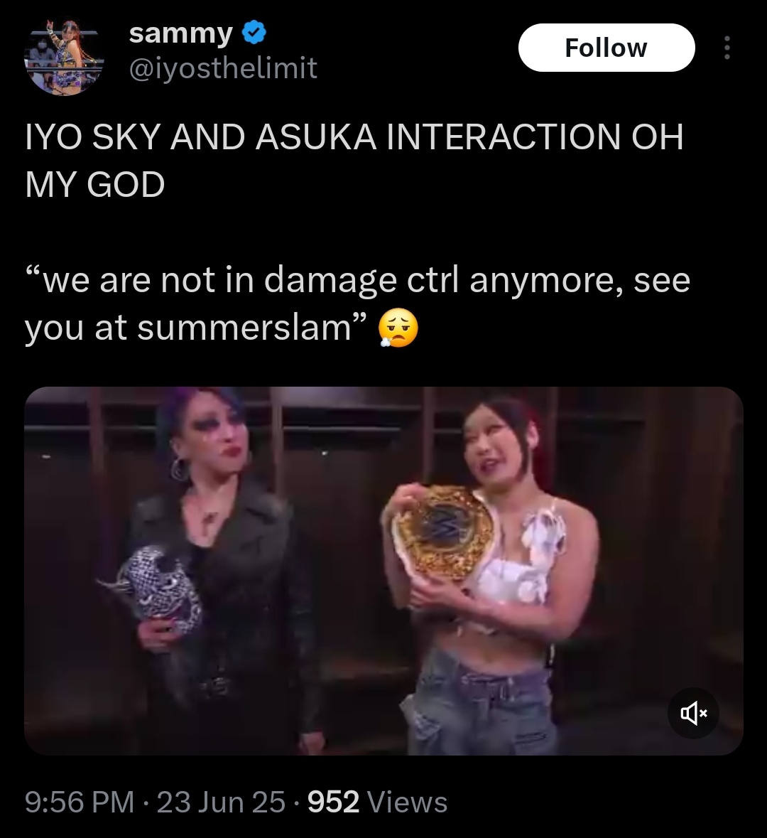The height and width of the screenshot is (838, 767).
Task: Click the word summerslam in tweet
Action: (244, 328)
